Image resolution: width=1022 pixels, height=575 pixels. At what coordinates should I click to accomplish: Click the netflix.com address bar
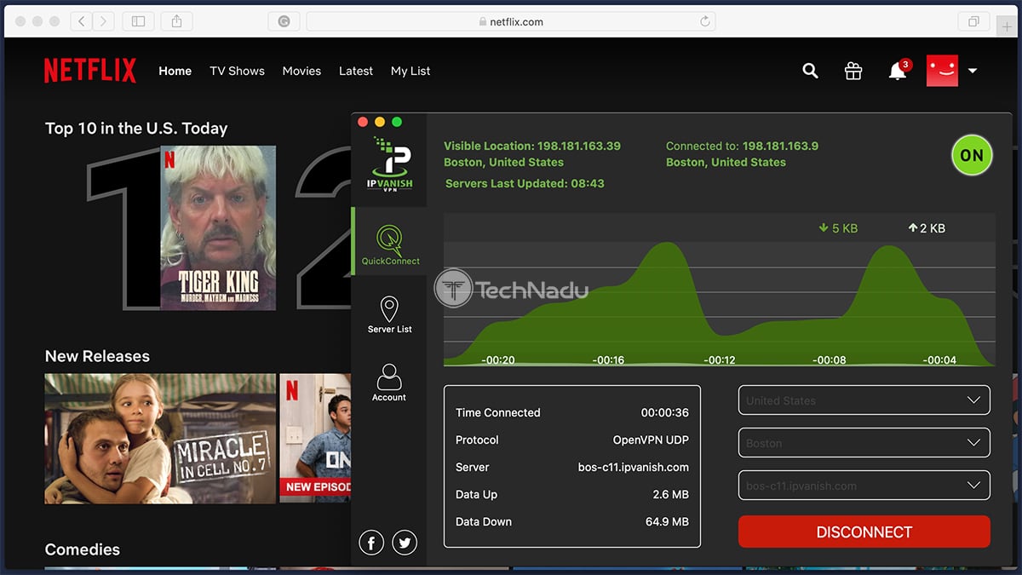click(x=511, y=21)
